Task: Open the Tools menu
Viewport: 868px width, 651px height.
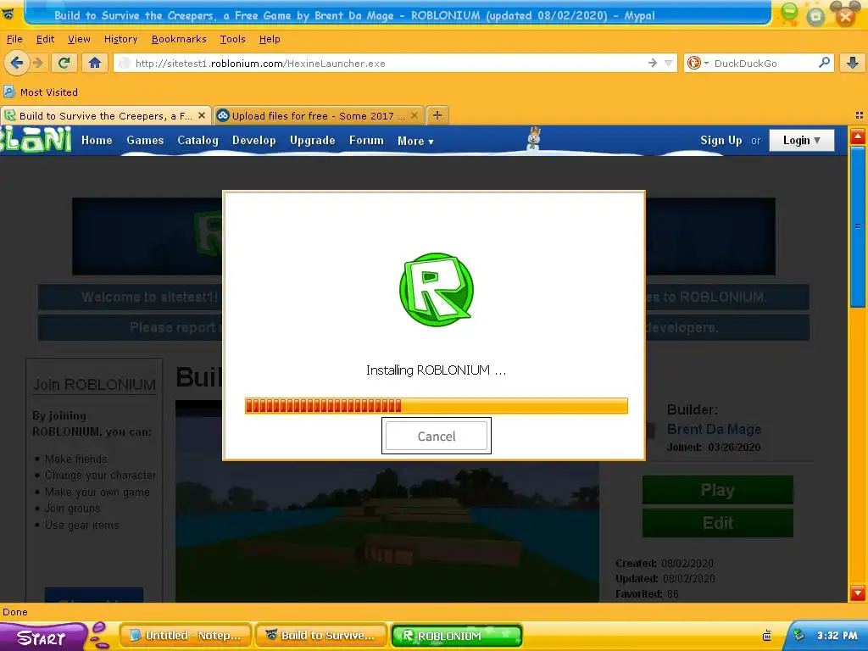Action: (x=232, y=39)
